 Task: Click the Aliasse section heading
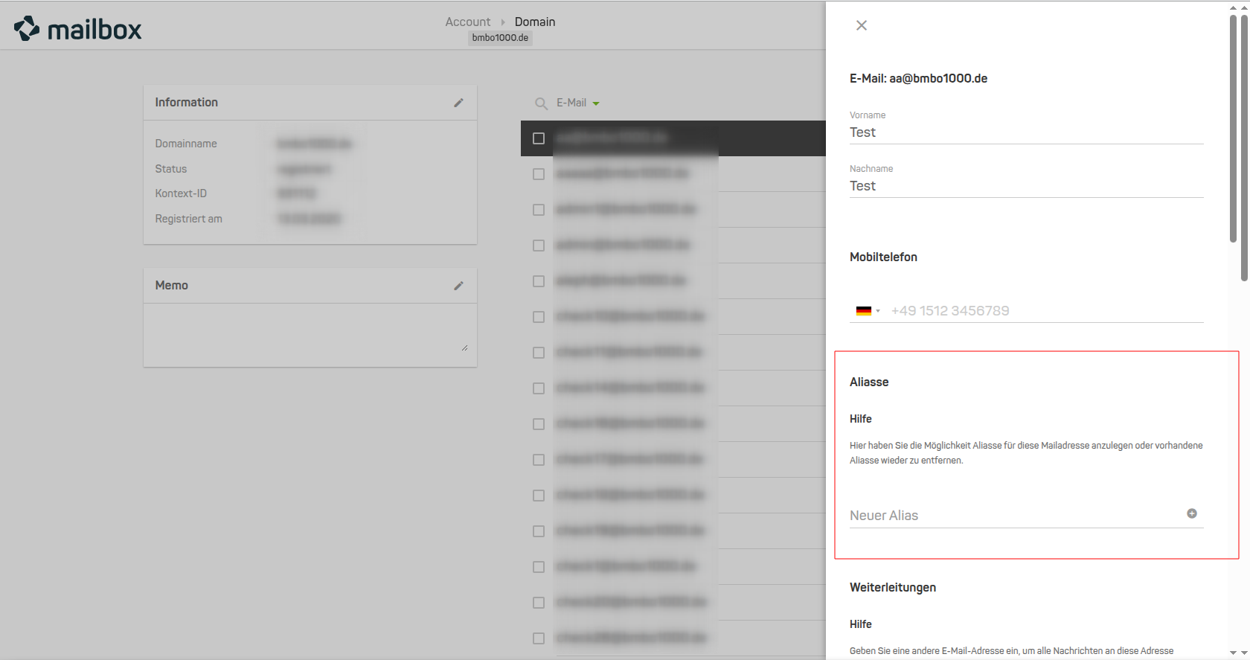pos(869,382)
